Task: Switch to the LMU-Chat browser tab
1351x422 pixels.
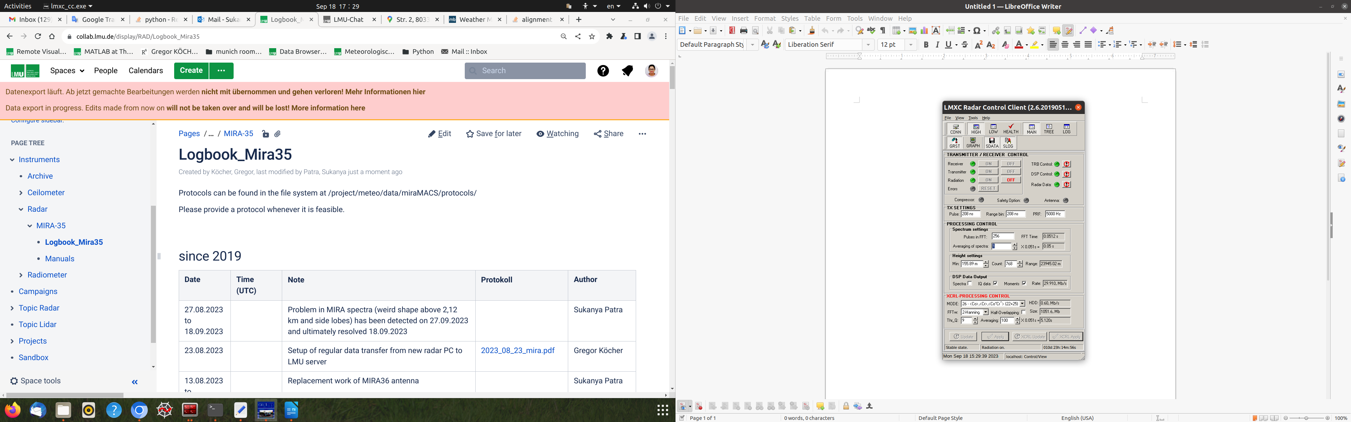Action: point(348,19)
